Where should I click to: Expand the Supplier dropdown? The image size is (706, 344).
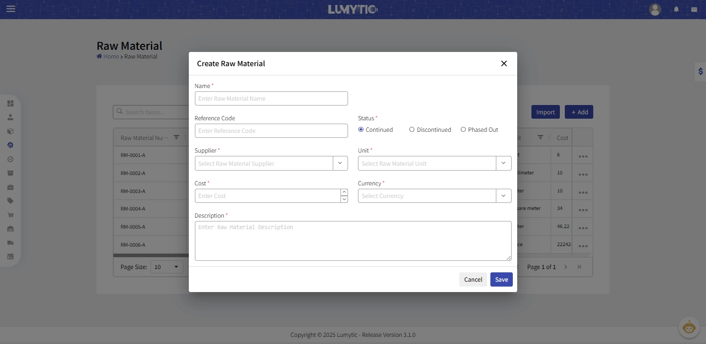point(339,163)
